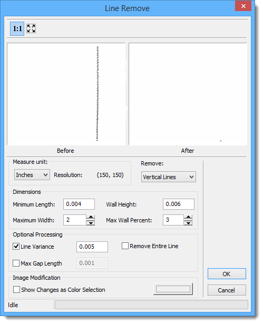263x324 pixels.
Task: Increase Max Wall Percent with the up arrow
Action: (188, 217)
